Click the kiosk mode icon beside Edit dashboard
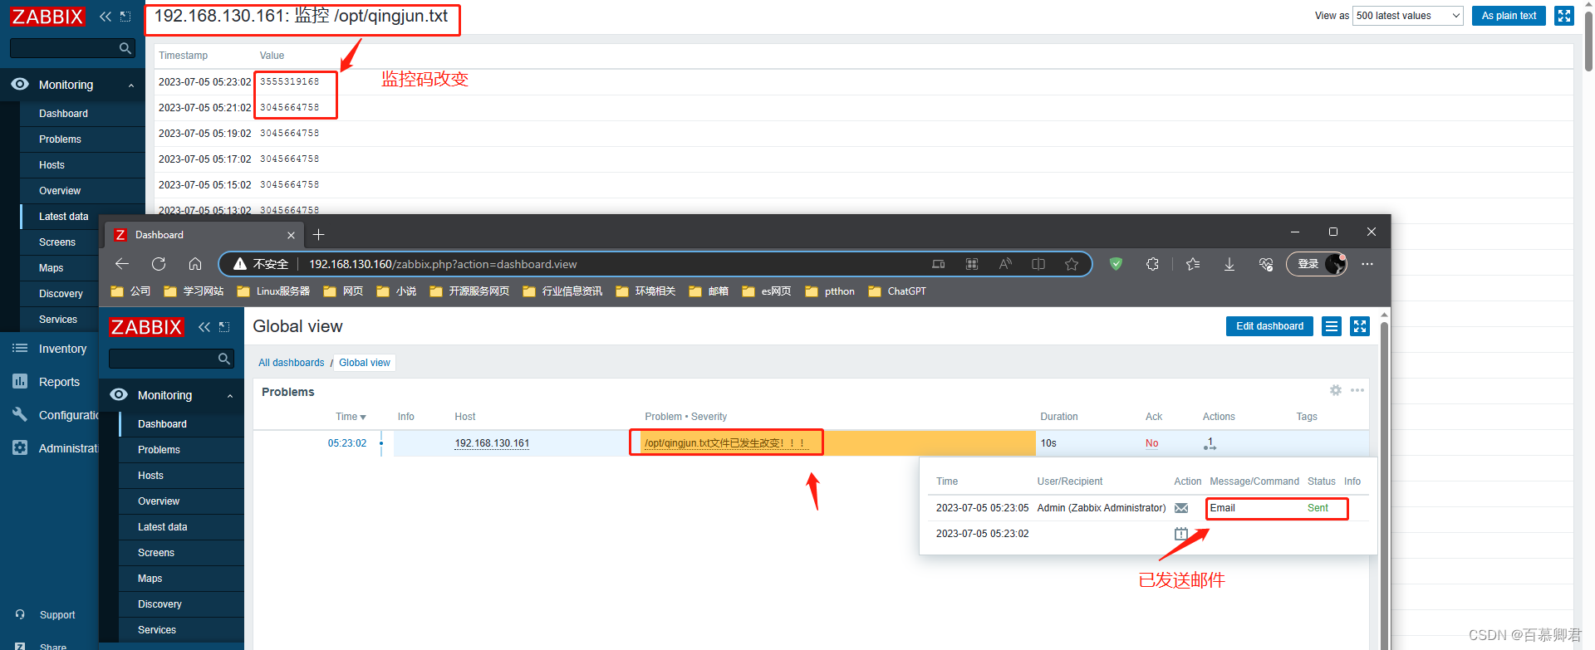This screenshot has width=1595, height=650. [1360, 326]
